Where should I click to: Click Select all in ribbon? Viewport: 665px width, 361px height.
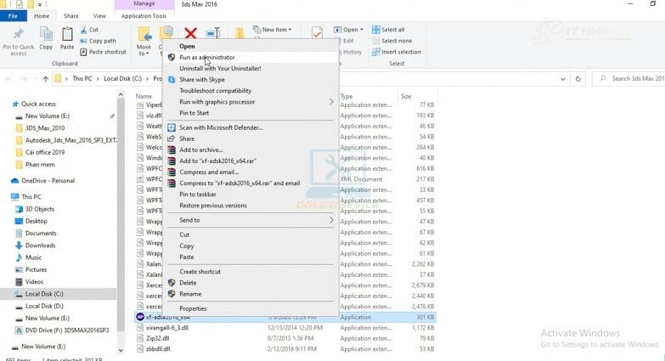[388, 30]
